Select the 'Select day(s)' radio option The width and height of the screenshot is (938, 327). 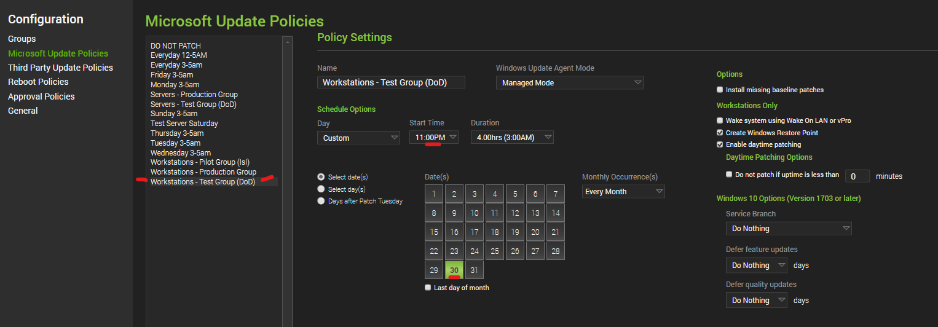pyautogui.click(x=321, y=189)
